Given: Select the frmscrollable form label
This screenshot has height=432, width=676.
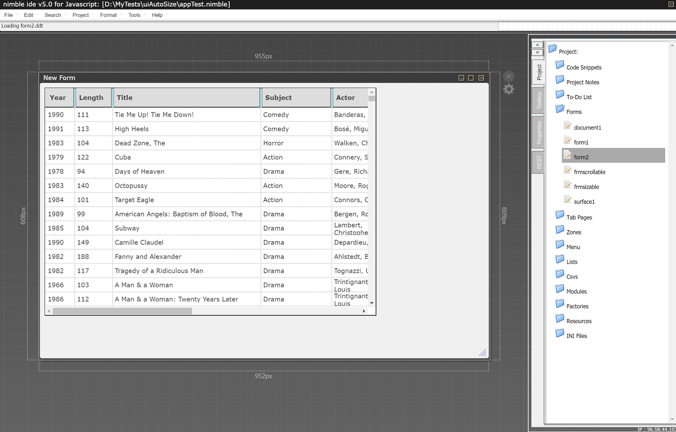Looking at the screenshot, I should pos(590,172).
